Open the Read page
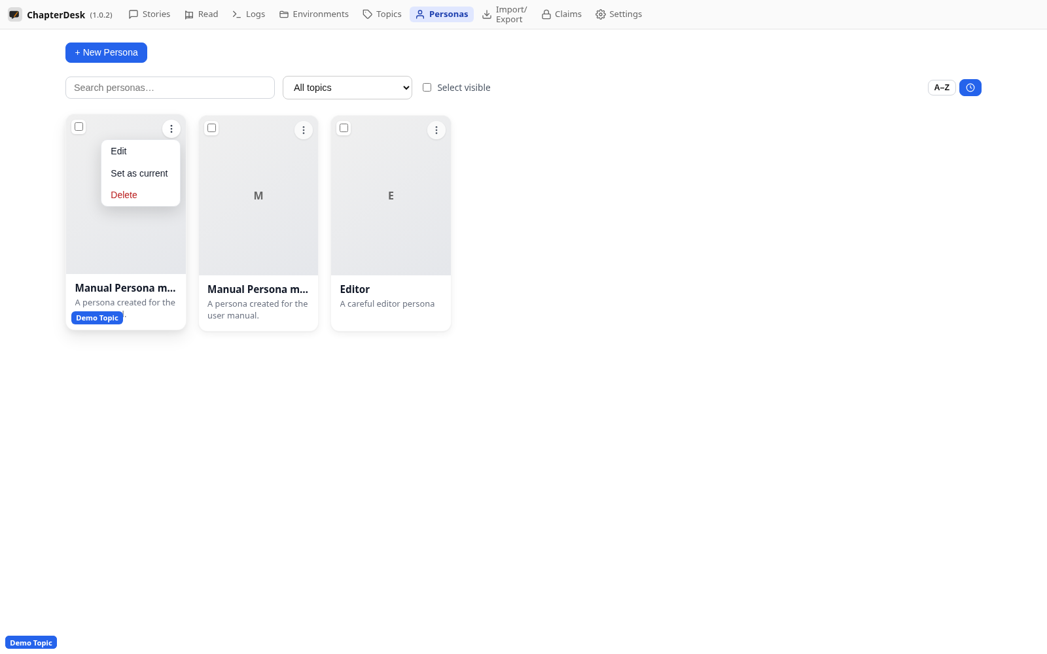This screenshot has width=1047, height=654. (x=201, y=14)
